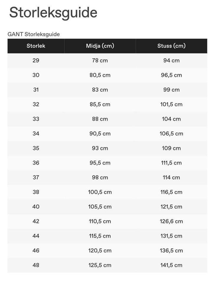Select size 32 row label

[36, 104]
